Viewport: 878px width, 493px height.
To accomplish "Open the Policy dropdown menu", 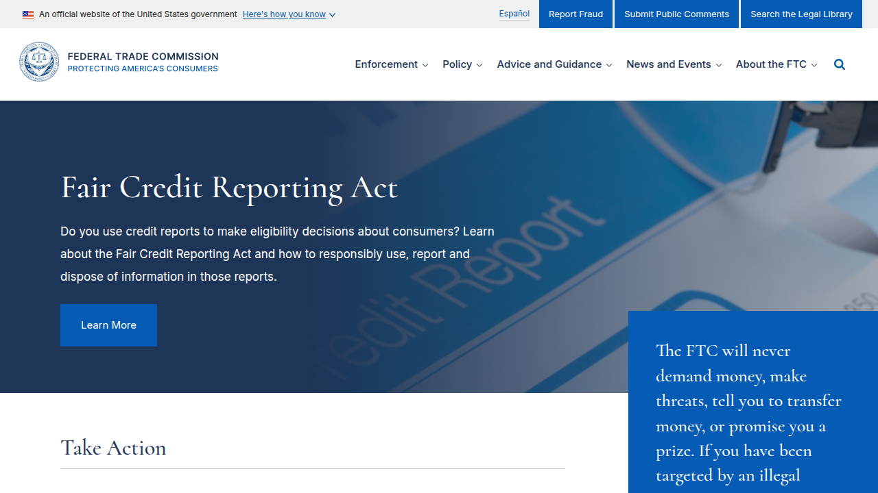I will (462, 64).
